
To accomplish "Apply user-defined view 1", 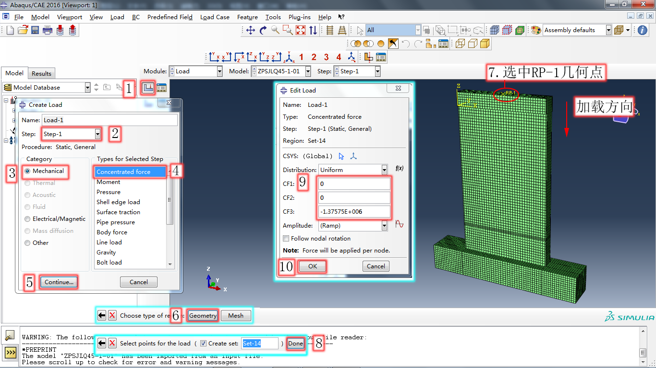I will click(x=302, y=57).
